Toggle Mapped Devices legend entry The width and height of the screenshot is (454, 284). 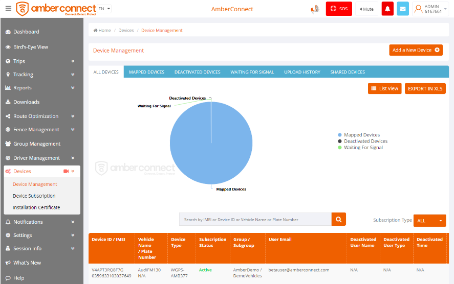coord(359,135)
